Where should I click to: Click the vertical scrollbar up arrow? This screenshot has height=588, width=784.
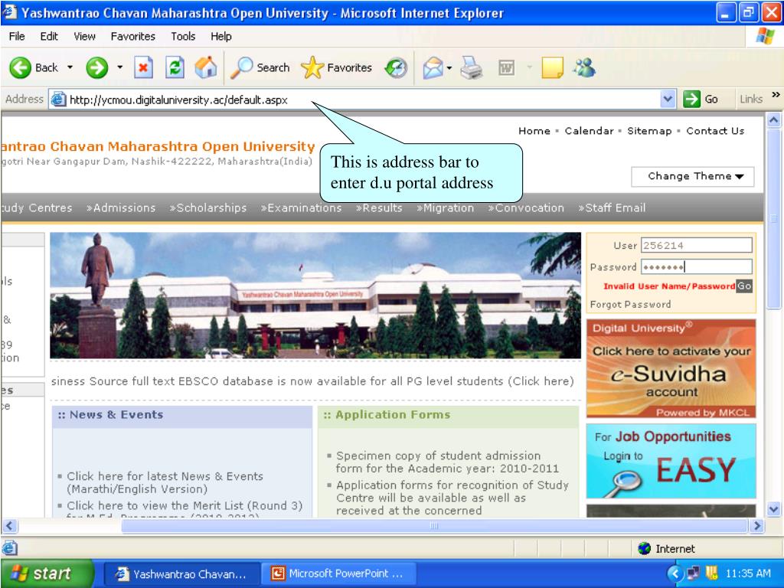(x=773, y=120)
